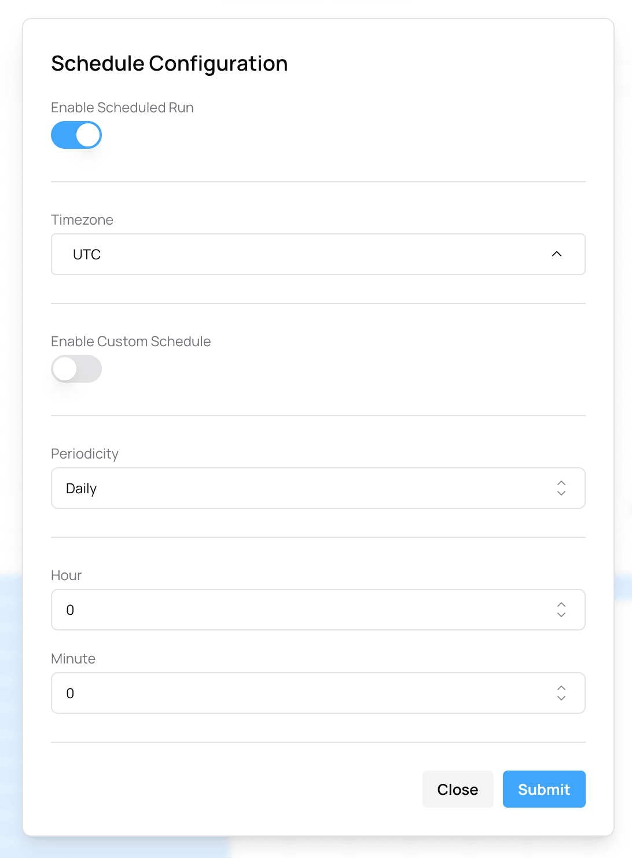Open the UTC timezone dropdown field
This screenshot has width=632, height=858.
(301, 254)
